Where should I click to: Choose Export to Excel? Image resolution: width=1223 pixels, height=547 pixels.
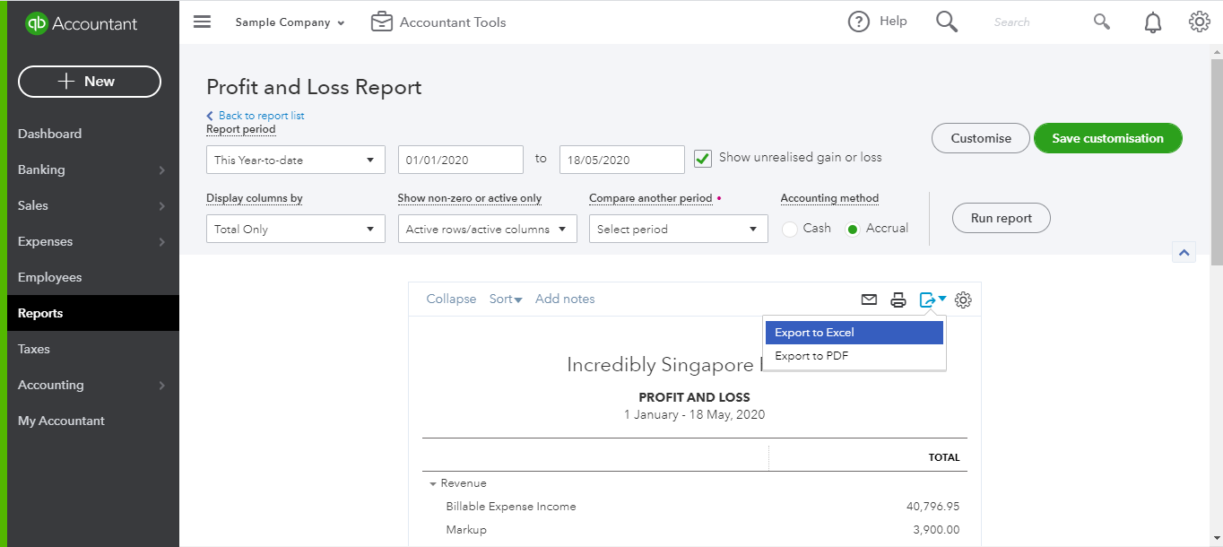click(853, 333)
